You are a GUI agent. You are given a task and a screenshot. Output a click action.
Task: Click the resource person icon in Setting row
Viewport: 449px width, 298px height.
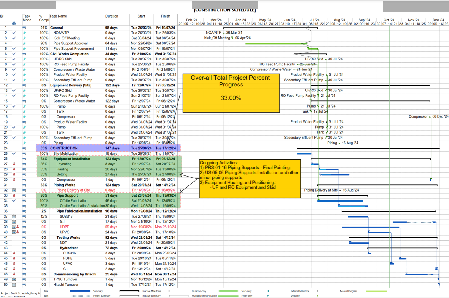point(14,175)
